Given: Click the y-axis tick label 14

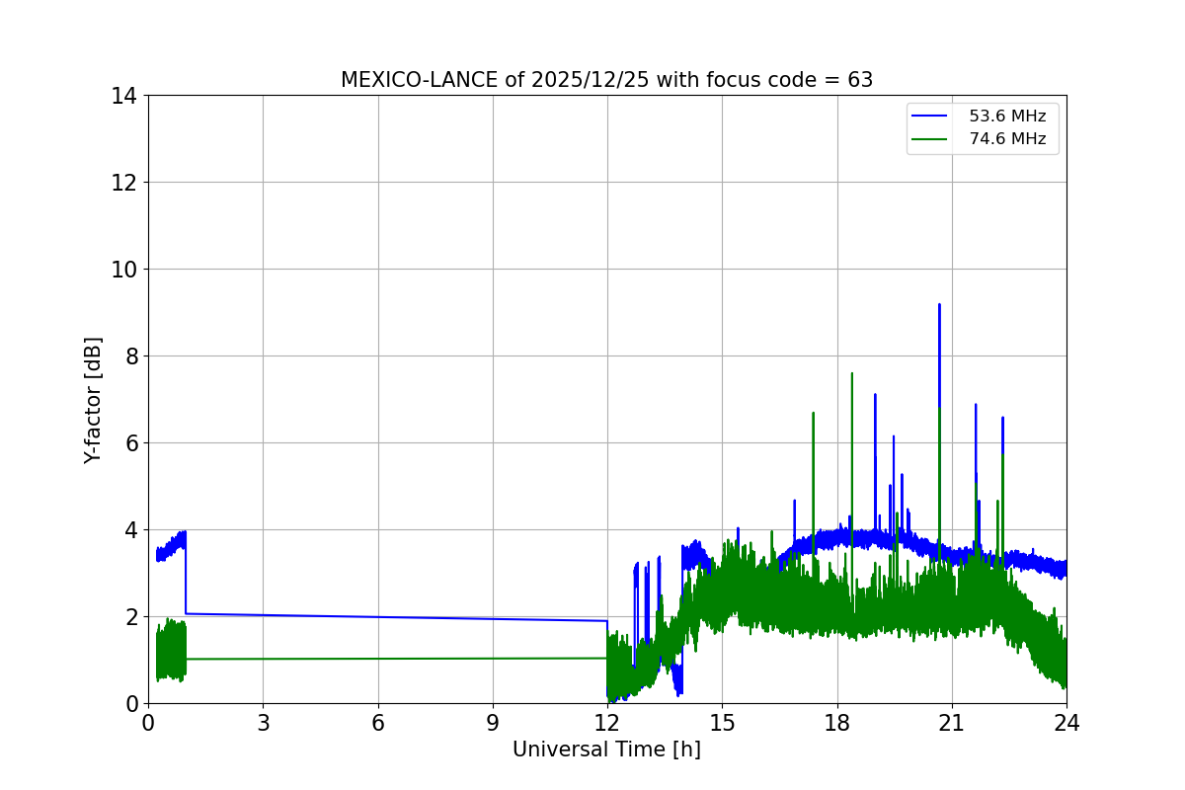Looking at the screenshot, I should [123, 96].
